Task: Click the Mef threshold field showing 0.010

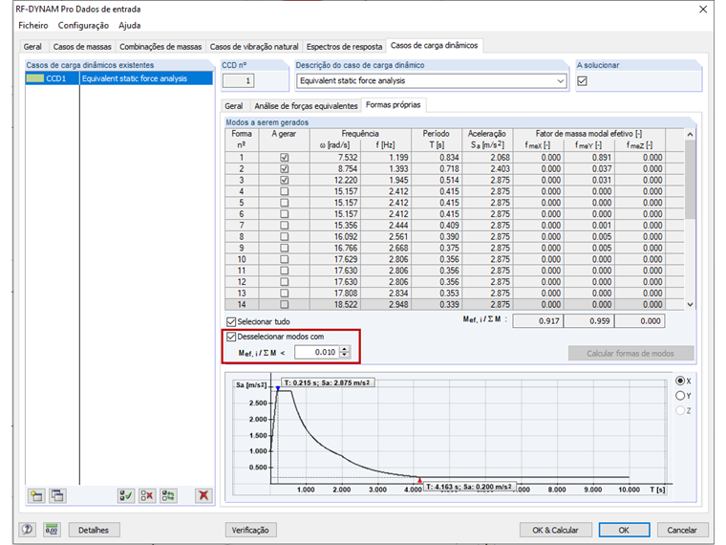Action: coord(317,352)
